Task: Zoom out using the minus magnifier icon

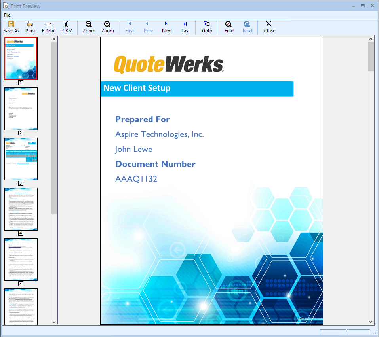Action: [89, 24]
